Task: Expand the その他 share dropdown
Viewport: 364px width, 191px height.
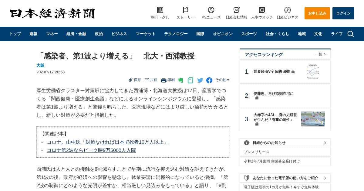Action: [x=222, y=80]
